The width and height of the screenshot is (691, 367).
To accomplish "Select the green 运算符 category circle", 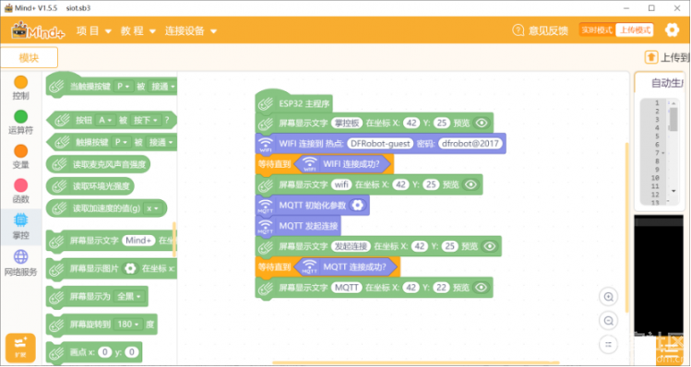I will [x=20, y=117].
